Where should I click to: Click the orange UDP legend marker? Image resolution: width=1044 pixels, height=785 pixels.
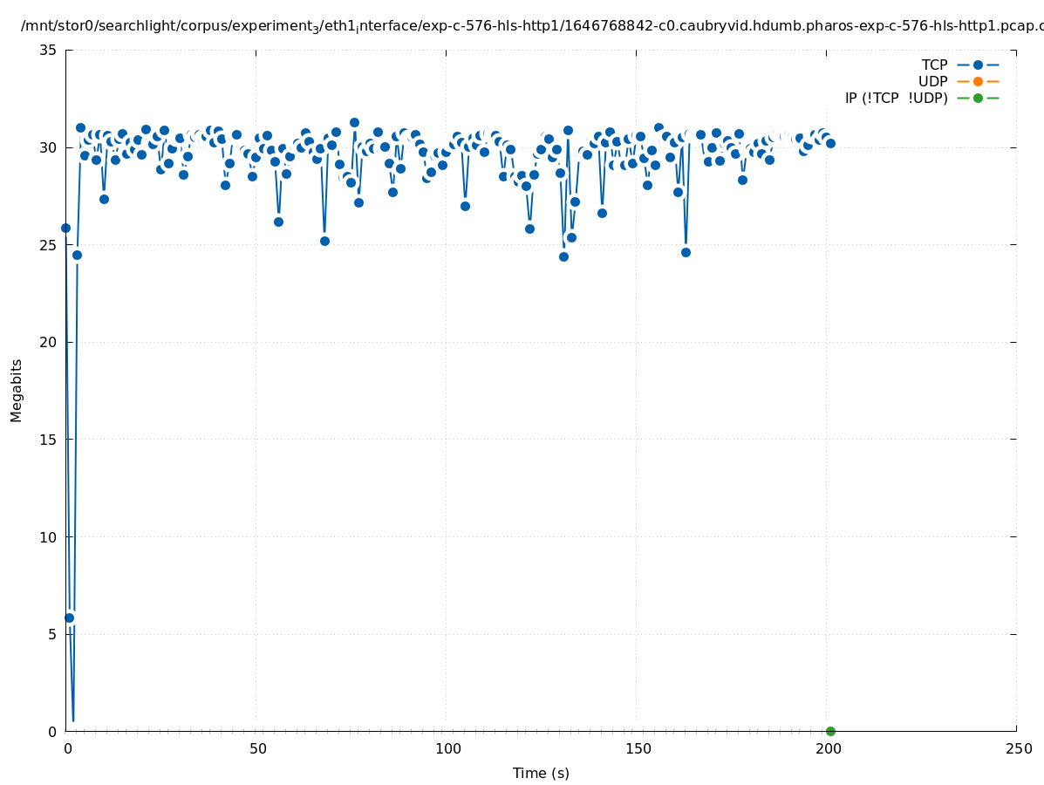coord(978,81)
